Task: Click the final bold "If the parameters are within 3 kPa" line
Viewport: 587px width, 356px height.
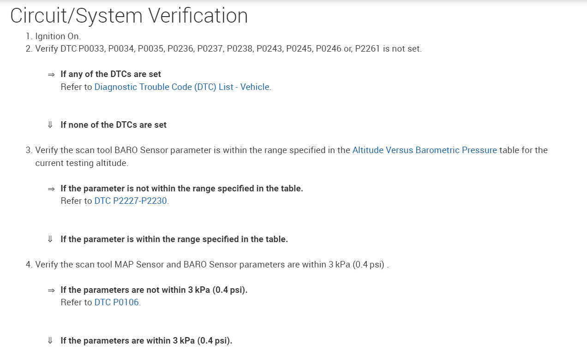Action: click(x=146, y=341)
